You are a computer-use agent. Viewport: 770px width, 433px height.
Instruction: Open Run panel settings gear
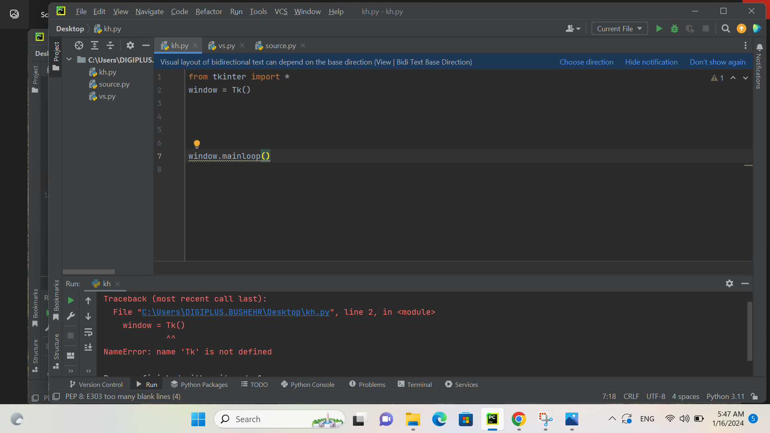[729, 283]
